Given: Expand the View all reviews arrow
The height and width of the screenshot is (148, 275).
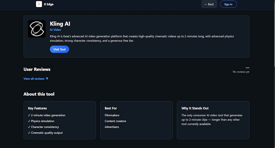Looking at the screenshot, I should (x=47, y=79).
